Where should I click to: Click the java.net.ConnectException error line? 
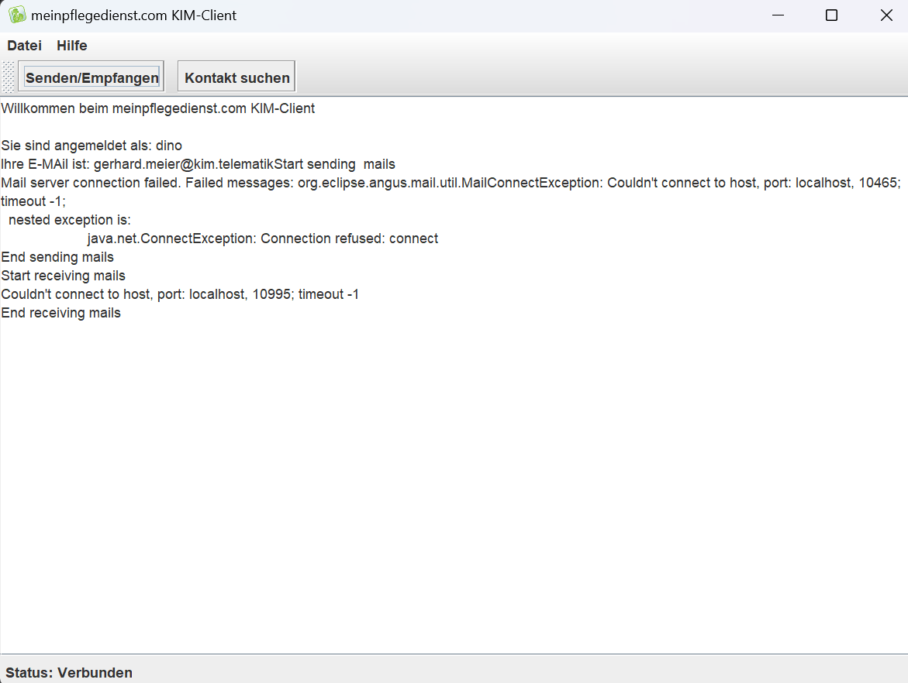point(262,239)
